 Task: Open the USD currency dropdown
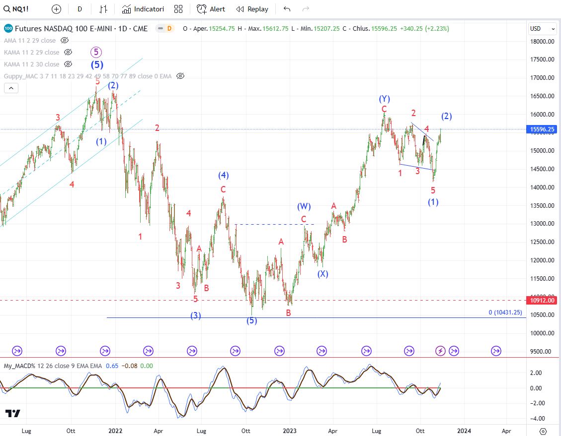[x=543, y=29]
